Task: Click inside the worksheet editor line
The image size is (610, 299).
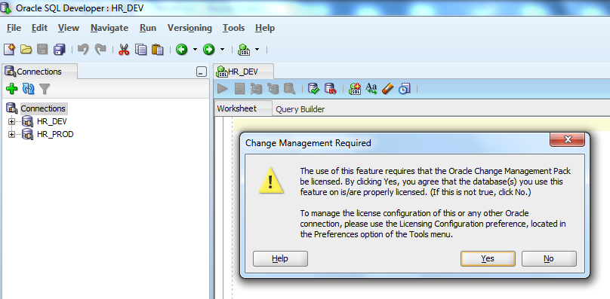Action: (421, 124)
